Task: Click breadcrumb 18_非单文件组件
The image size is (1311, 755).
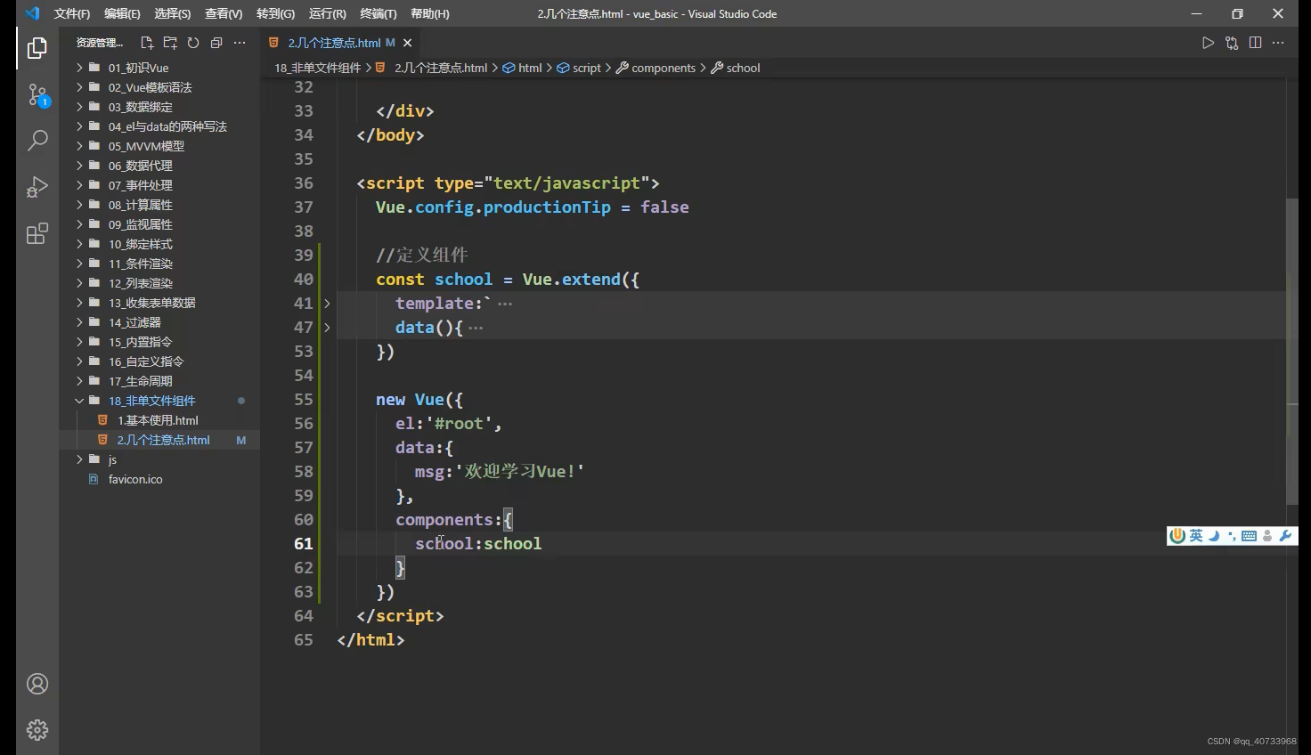Action: pyautogui.click(x=317, y=68)
